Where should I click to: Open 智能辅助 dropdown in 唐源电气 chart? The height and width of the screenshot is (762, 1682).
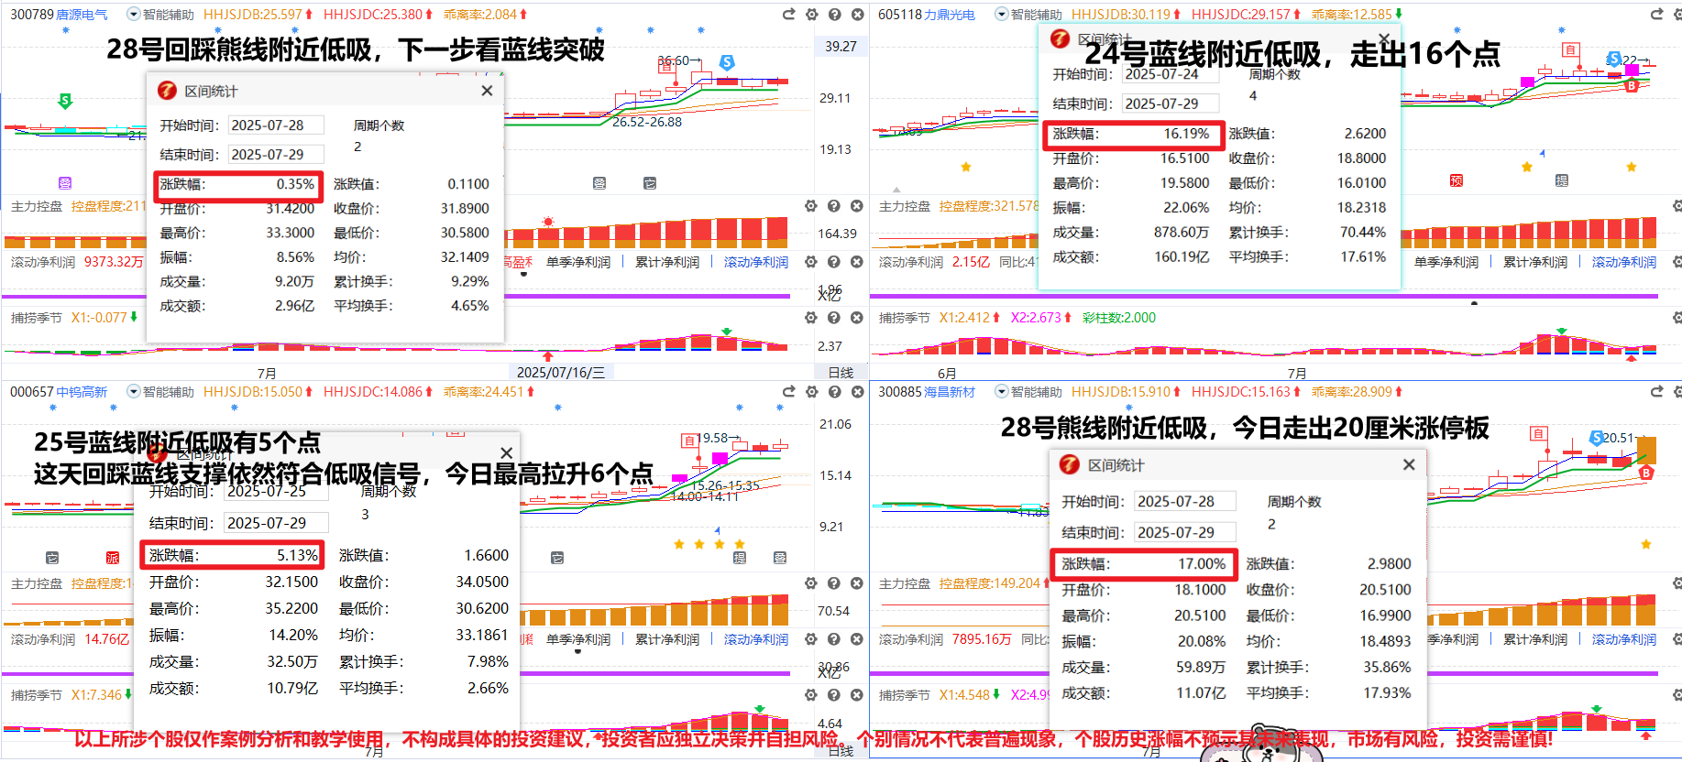[x=134, y=15]
